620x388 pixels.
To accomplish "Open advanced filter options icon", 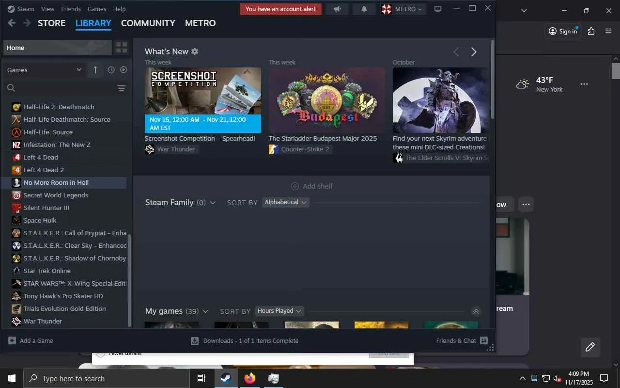I will point(122,88).
